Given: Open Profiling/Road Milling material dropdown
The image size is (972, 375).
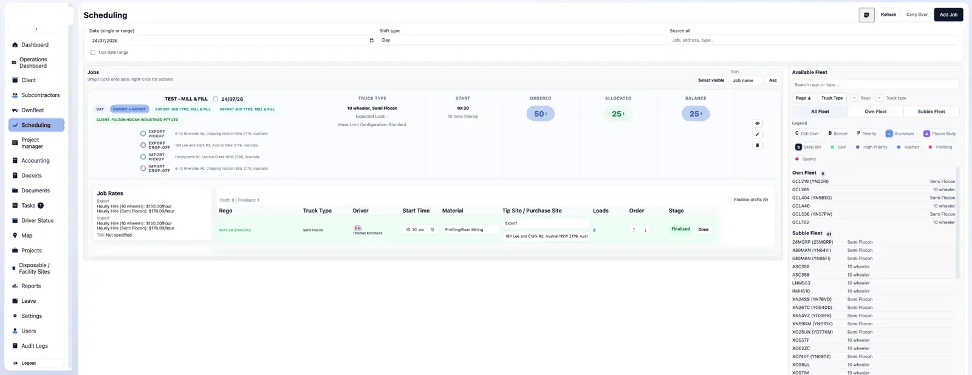Looking at the screenshot, I should click(471, 230).
